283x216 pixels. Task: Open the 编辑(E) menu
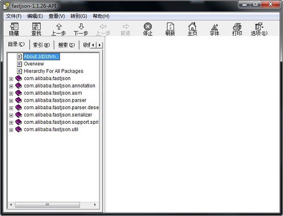[x=35, y=16]
